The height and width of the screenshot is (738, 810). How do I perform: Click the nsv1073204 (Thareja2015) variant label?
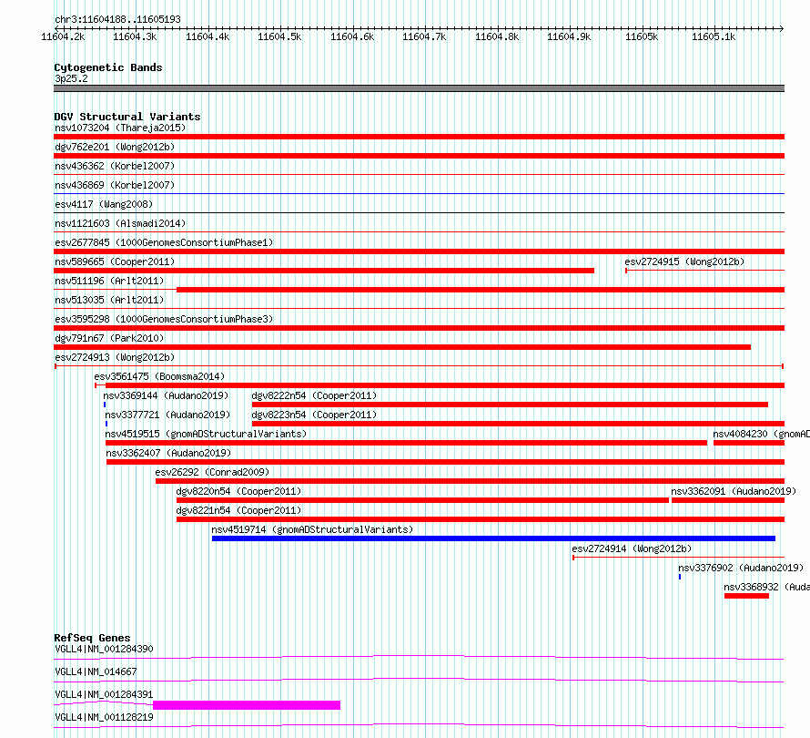point(120,128)
